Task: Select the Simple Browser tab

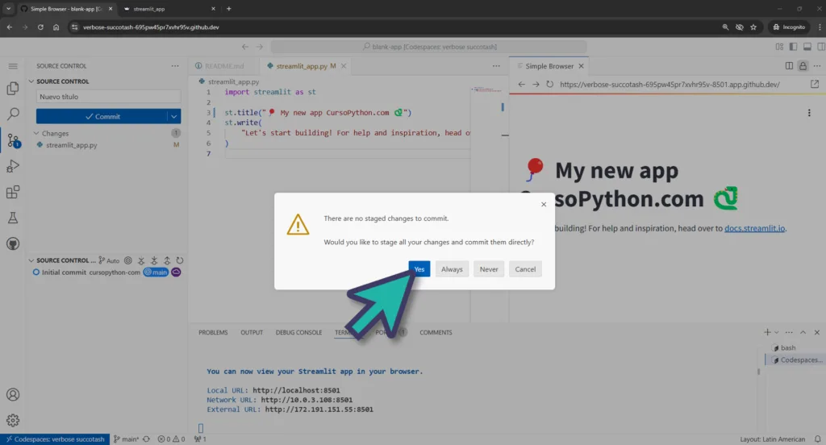Action: pos(549,66)
